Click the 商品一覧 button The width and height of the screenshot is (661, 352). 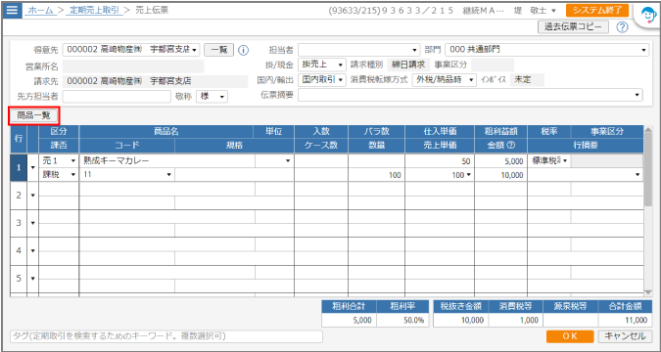(33, 115)
